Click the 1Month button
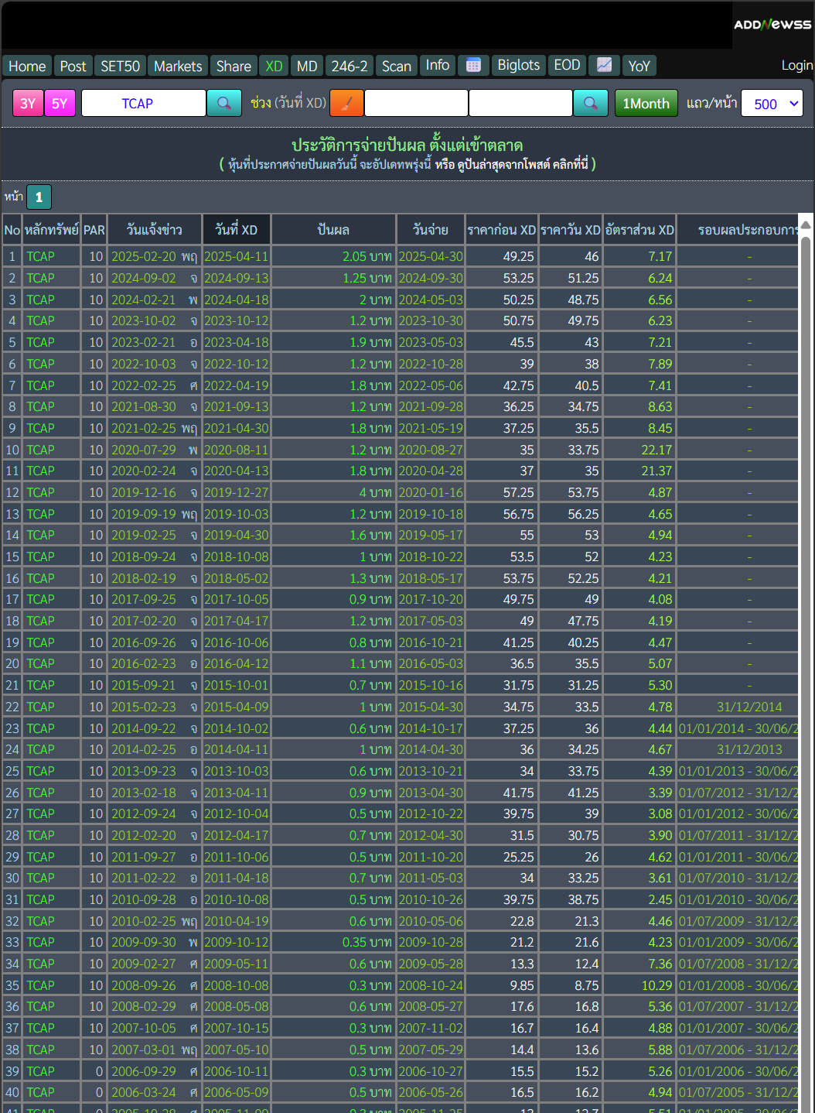Screen dimensions: 815x1113 pyautogui.click(x=646, y=103)
